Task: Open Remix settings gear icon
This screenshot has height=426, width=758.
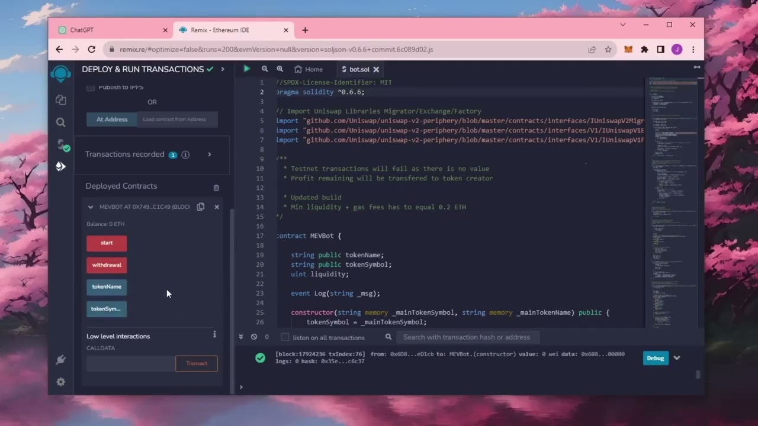Action: (x=60, y=382)
